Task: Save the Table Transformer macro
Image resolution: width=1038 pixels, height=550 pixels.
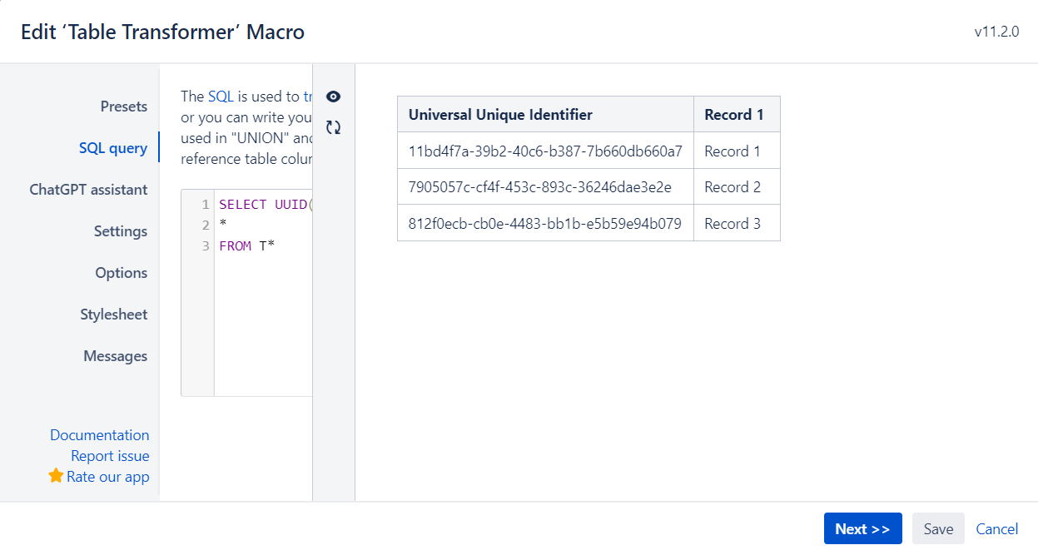Action: point(938,528)
